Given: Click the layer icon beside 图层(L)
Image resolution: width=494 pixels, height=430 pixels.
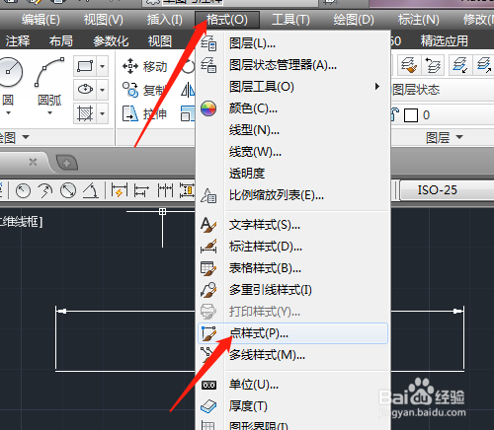Looking at the screenshot, I should click(208, 43).
